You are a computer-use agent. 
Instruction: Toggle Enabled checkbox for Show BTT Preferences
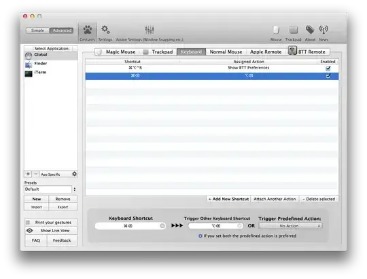coord(328,69)
